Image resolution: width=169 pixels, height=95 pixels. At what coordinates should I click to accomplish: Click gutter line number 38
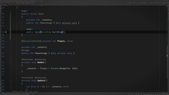pyautogui.click(x=3, y=41)
